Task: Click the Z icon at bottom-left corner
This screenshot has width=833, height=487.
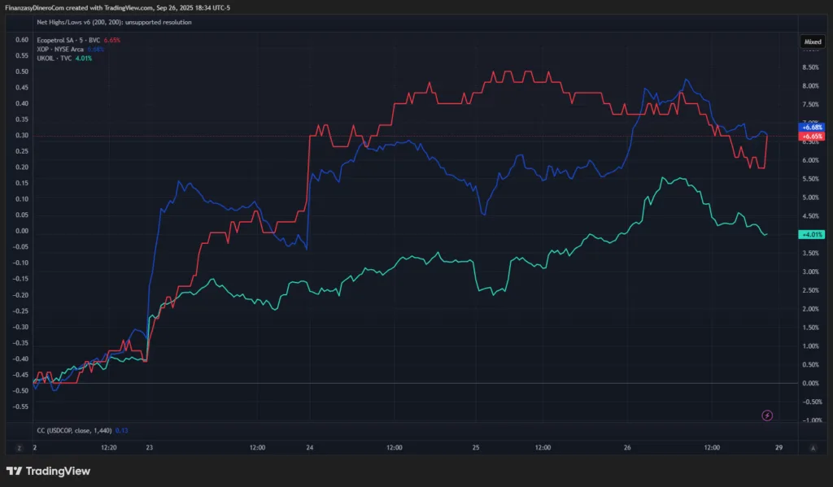Action: (18, 447)
